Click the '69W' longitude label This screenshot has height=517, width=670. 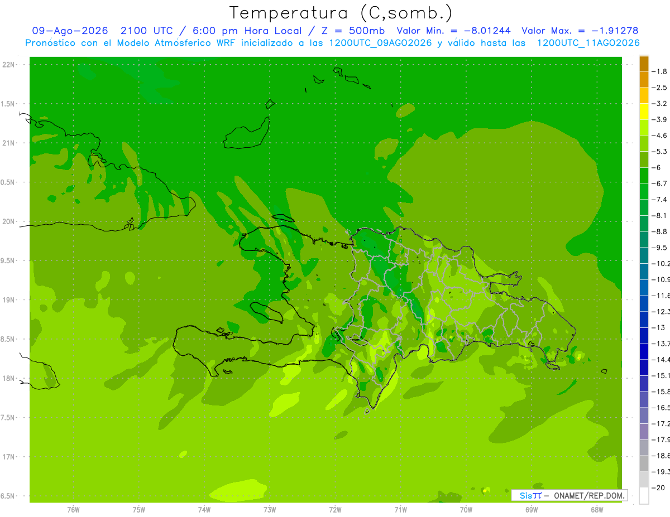click(x=532, y=509)
